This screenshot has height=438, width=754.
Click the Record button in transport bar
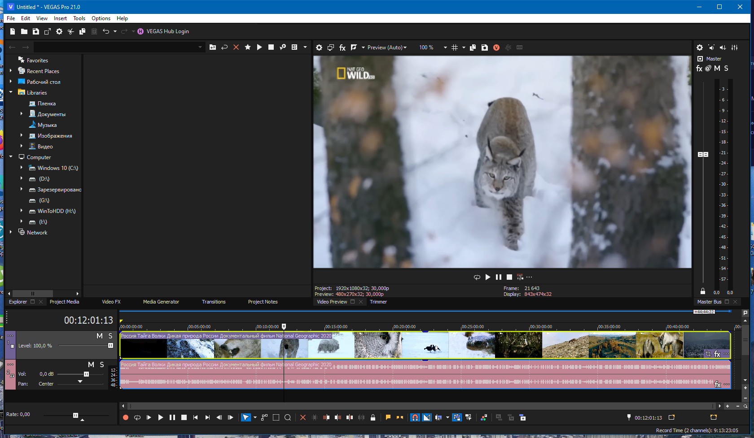pos(126,417)
